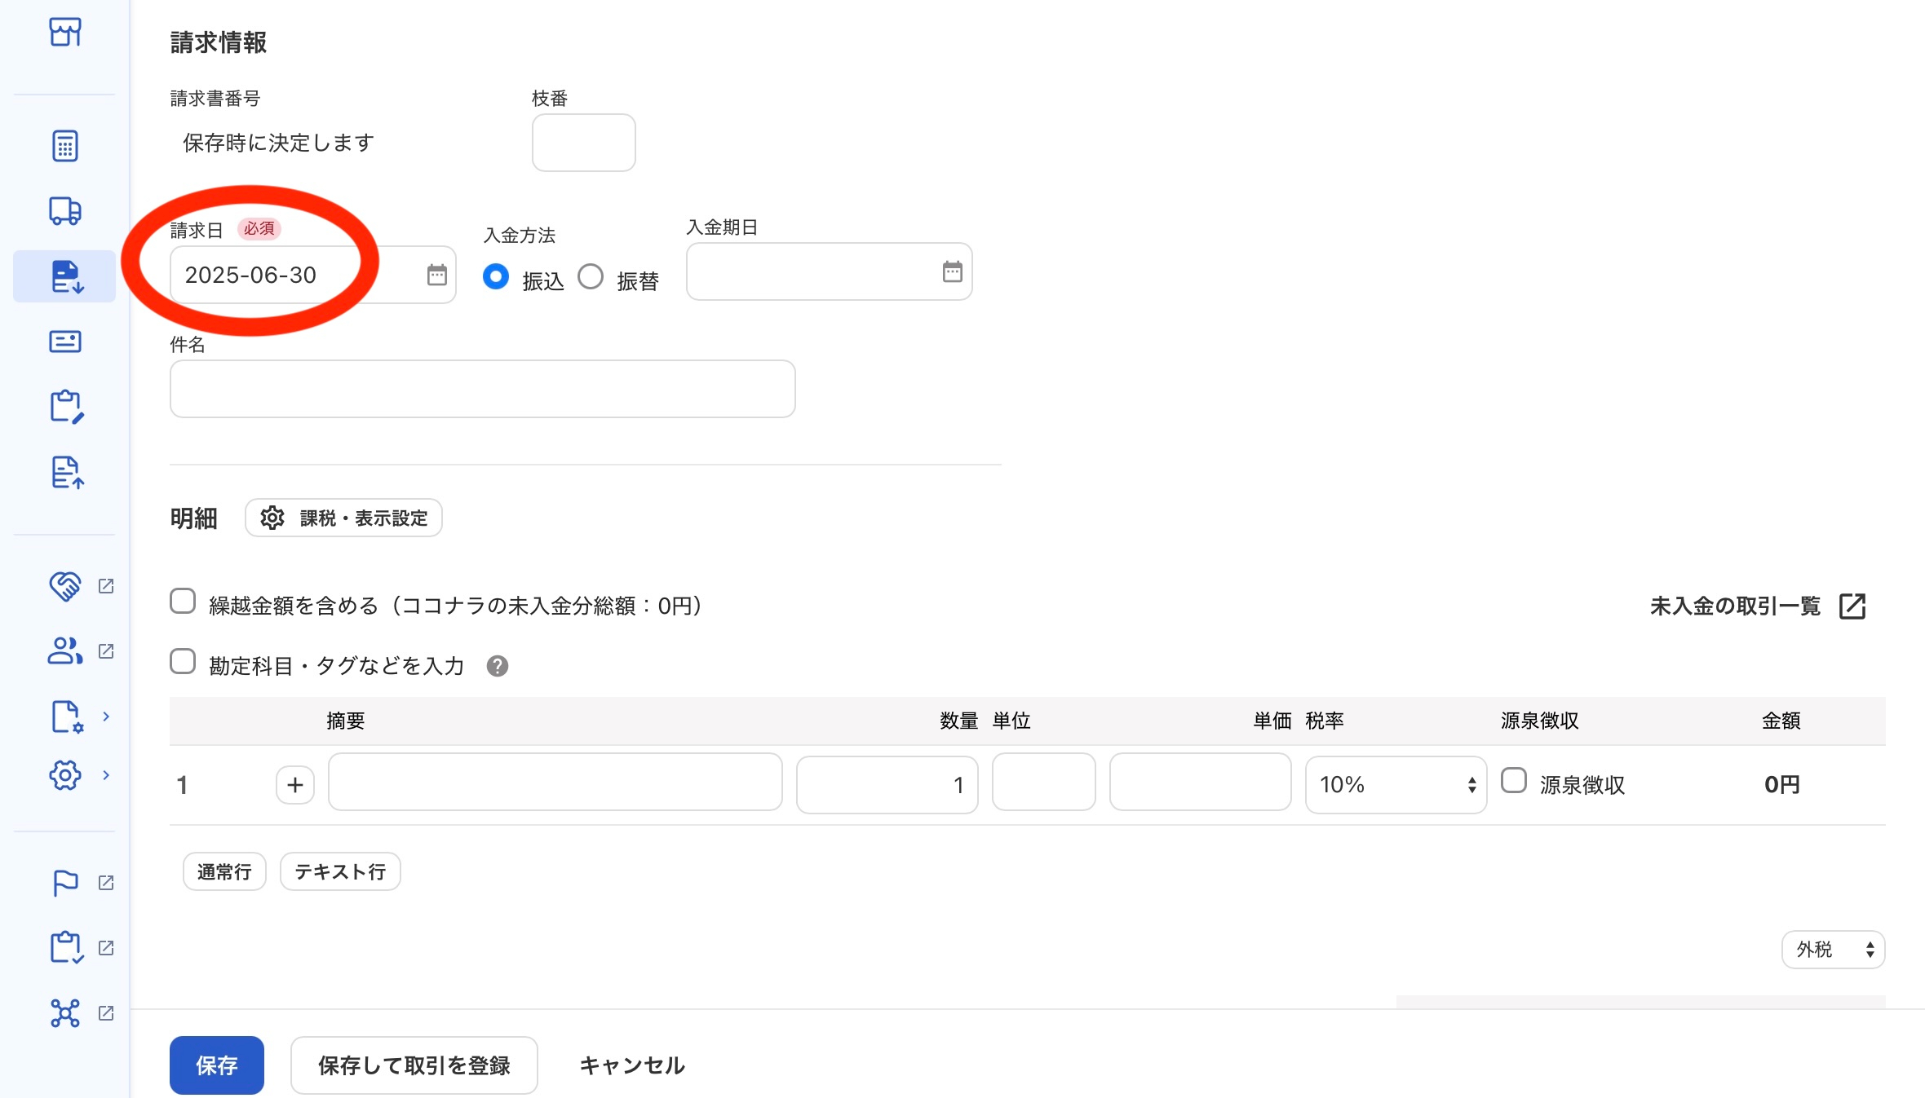The image size is (1925, 1098).
Task: Open 課税・表示設定 settings
Action: (343, 518)
